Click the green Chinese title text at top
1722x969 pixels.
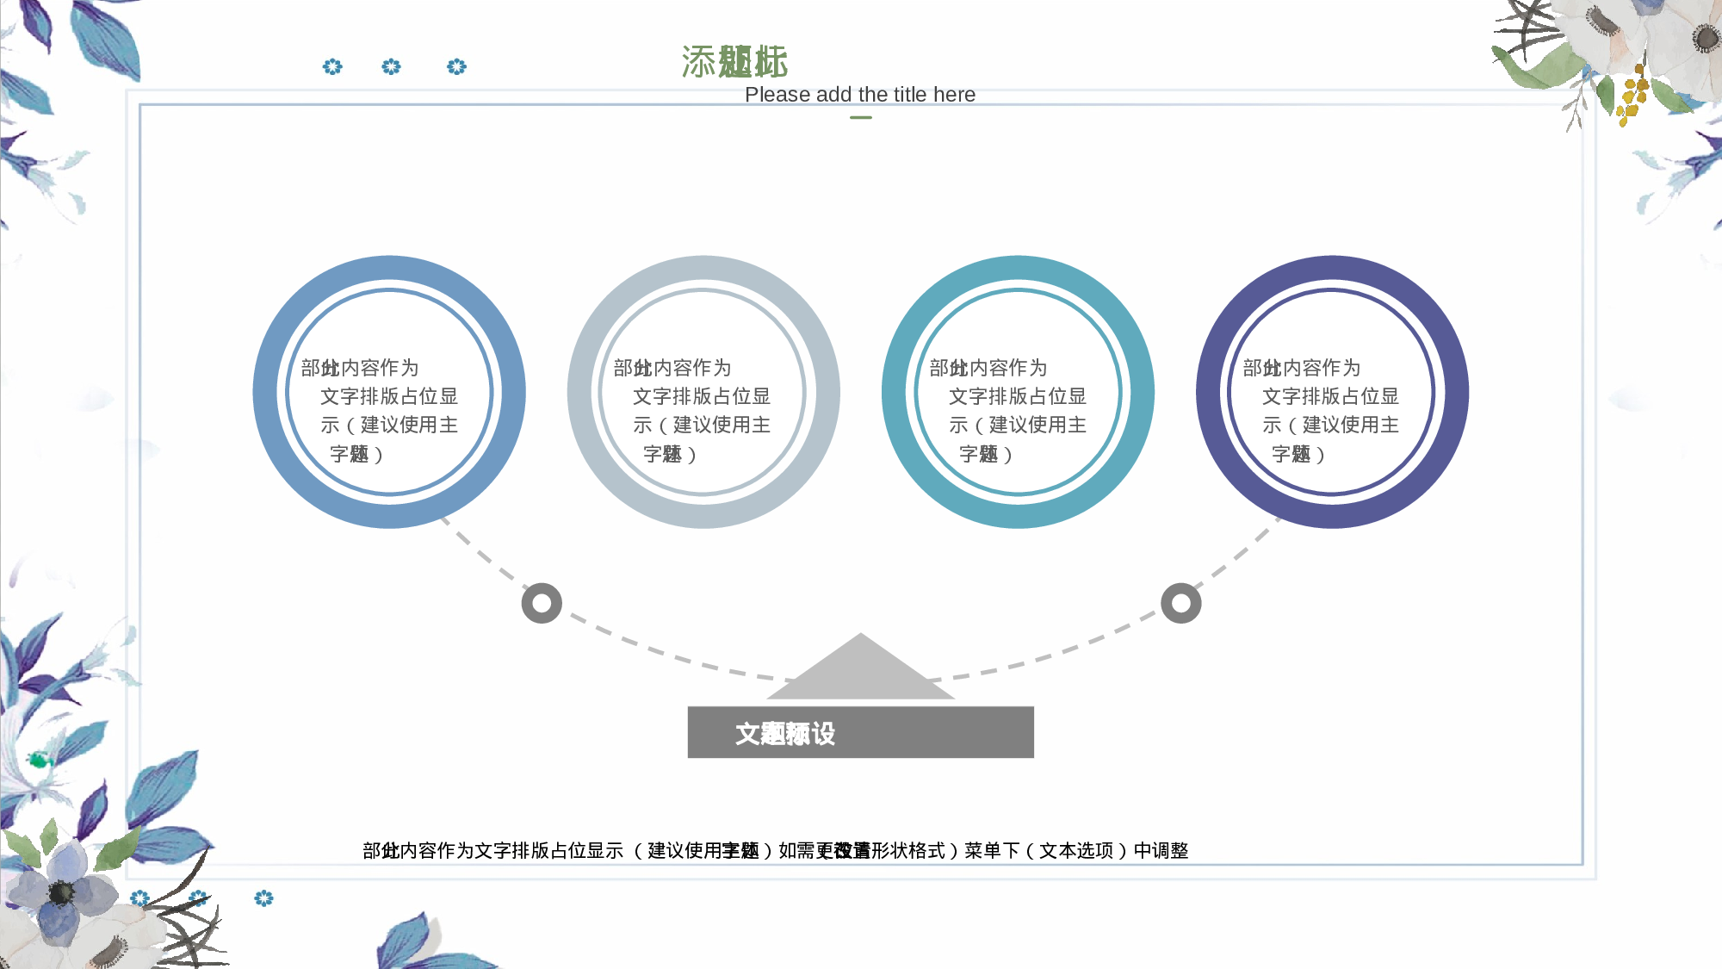point(734,62)
